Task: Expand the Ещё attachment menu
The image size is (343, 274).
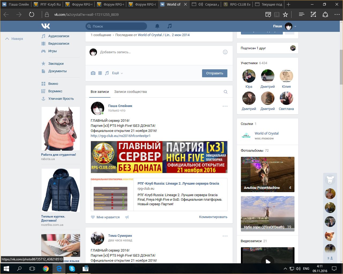Action: coord(117,73)
